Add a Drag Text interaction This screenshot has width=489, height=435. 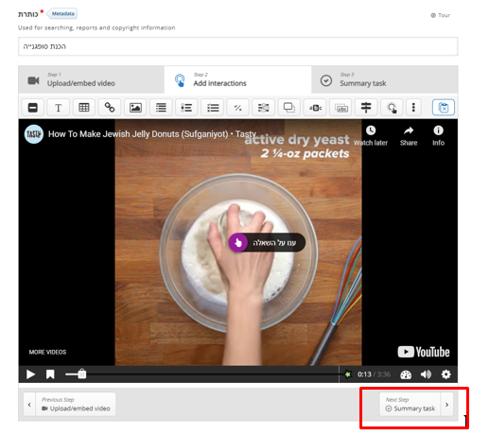pyautogui.click(x=341, y=108)
